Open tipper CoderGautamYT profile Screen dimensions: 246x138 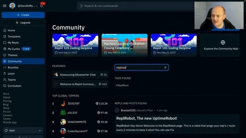(x=78, y=131)
